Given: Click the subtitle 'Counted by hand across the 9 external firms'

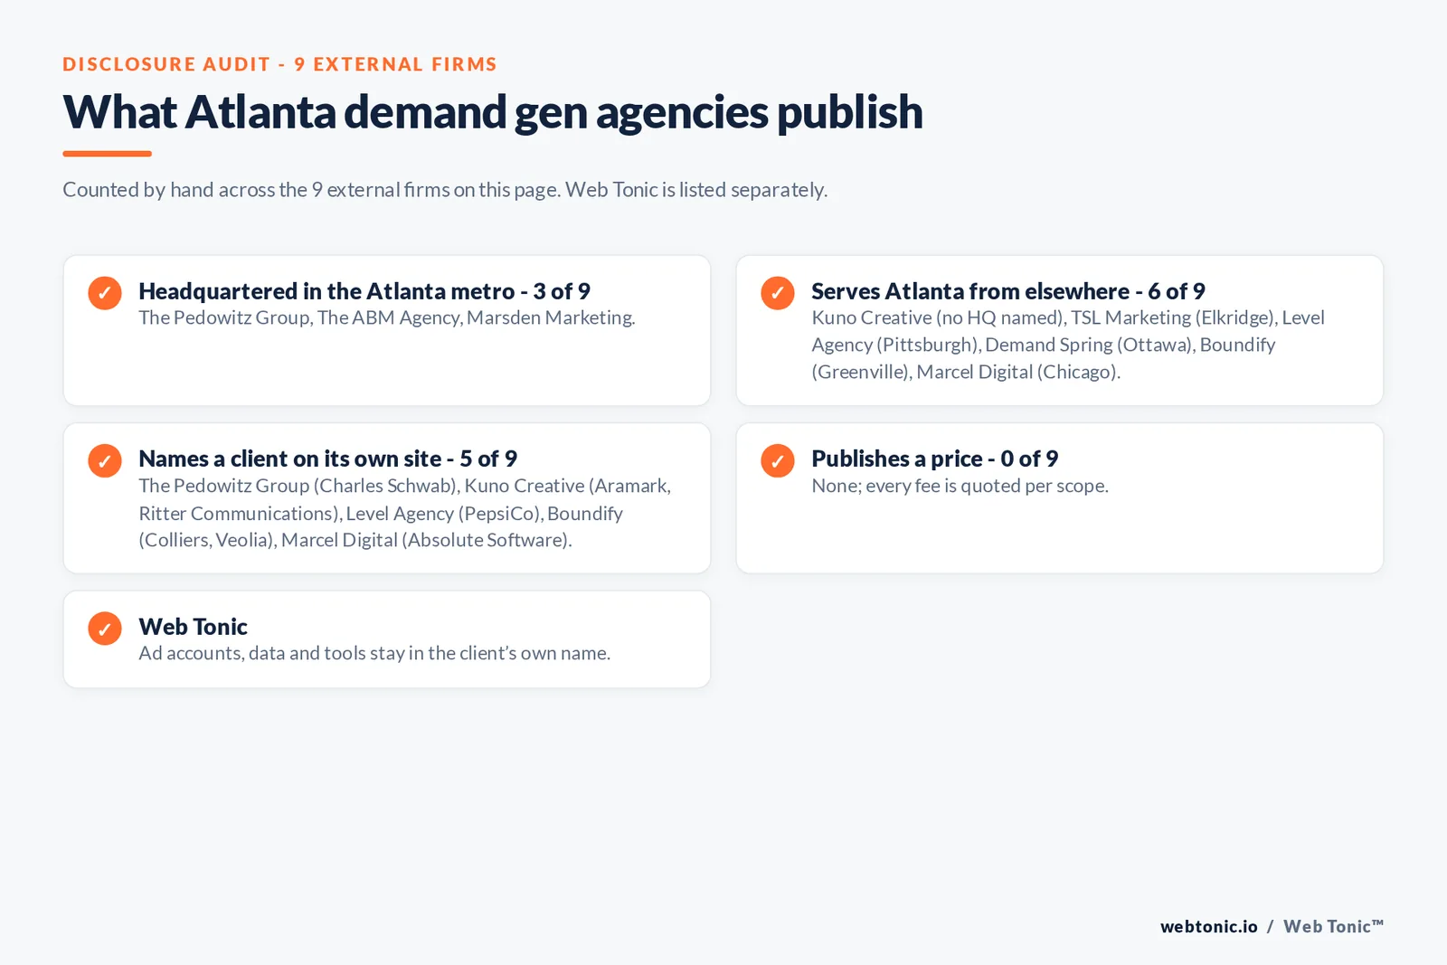Looking at the screenshot, I should [445, 190].
